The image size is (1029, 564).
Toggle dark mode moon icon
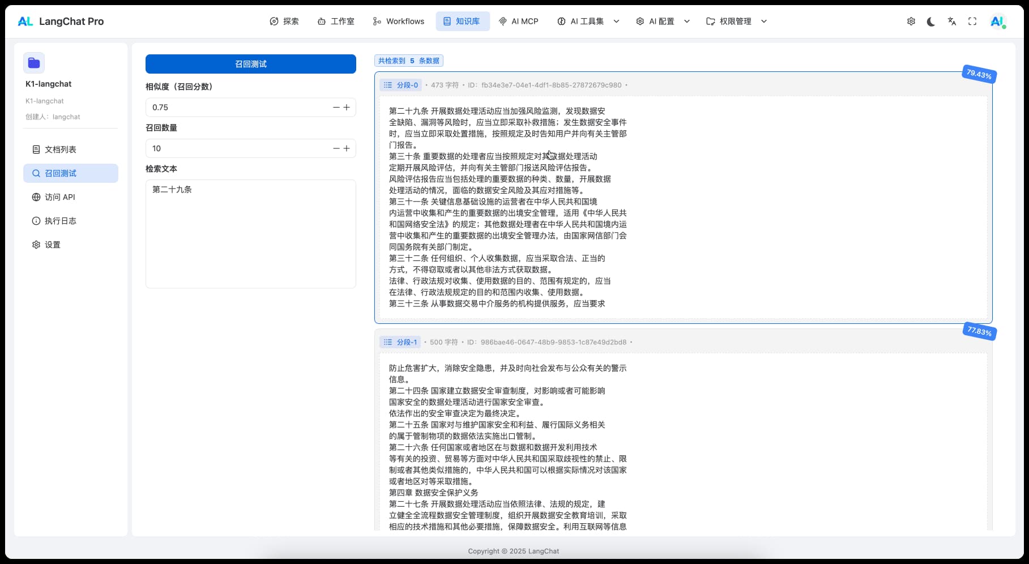click(931, 22)
